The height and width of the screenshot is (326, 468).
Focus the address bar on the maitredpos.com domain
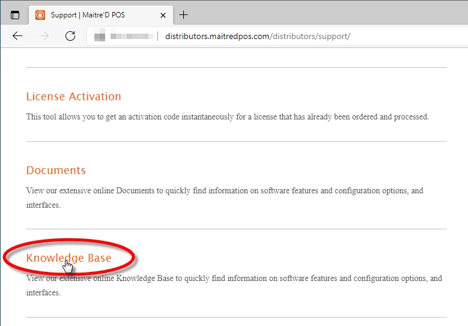[217, 36]
